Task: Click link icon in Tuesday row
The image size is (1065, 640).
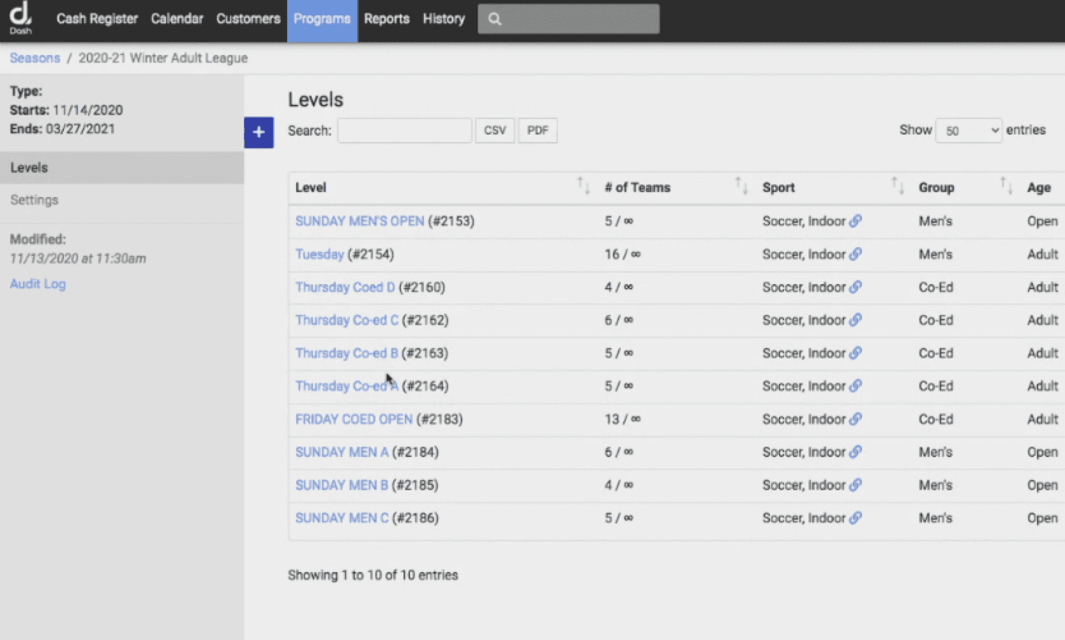Action: (855, 254)
